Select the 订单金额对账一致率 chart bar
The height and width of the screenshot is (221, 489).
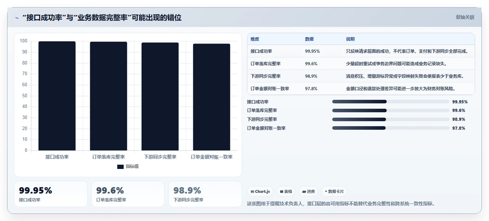212,97
